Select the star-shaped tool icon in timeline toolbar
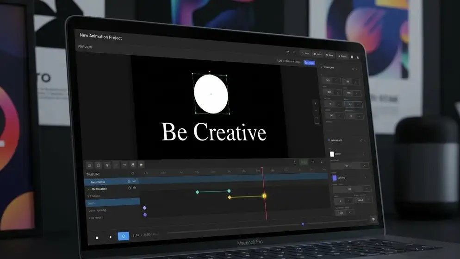460x259 pixels. tap(107, 165)
